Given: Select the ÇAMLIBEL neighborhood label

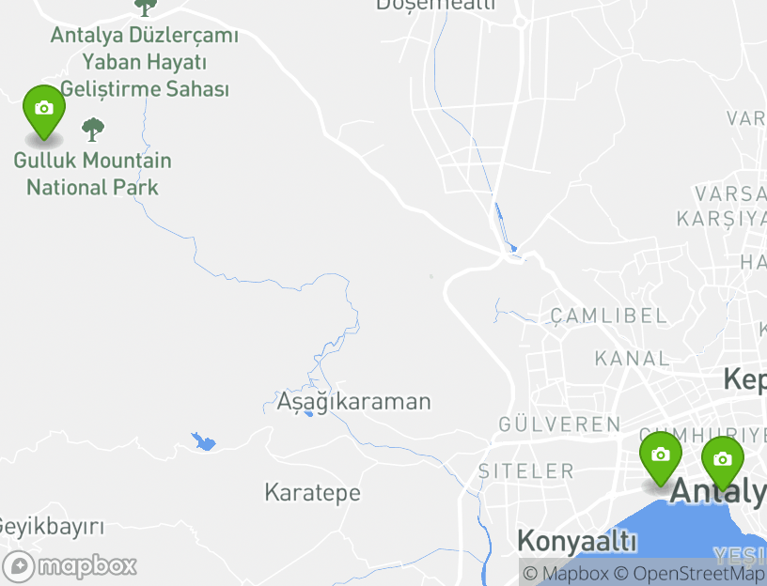Looking at the screenshot, I should click(609, 316).
